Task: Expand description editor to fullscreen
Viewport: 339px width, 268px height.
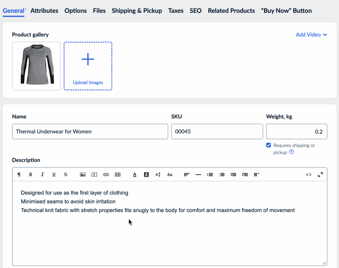Action: [320, 175]
